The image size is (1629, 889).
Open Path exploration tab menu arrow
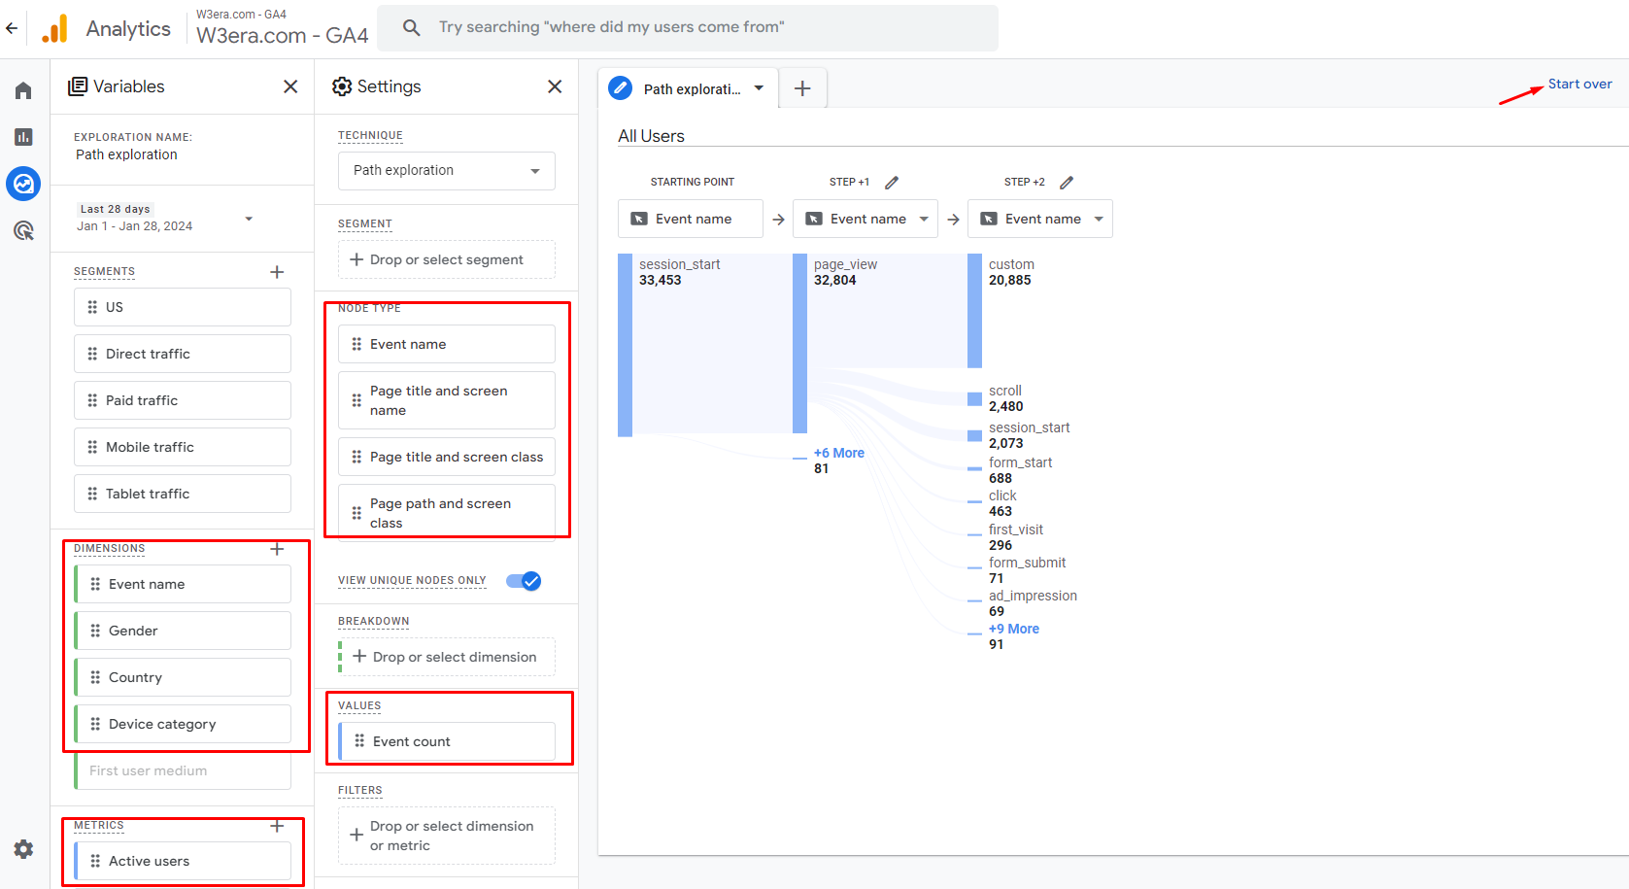(759, 88)
